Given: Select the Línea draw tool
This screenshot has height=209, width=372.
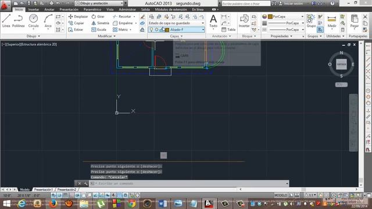Looking at the screenshot, I should tap(6, 21).
